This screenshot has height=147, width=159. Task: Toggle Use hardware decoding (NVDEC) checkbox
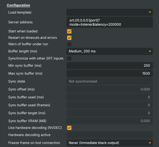tap(69, 128)
